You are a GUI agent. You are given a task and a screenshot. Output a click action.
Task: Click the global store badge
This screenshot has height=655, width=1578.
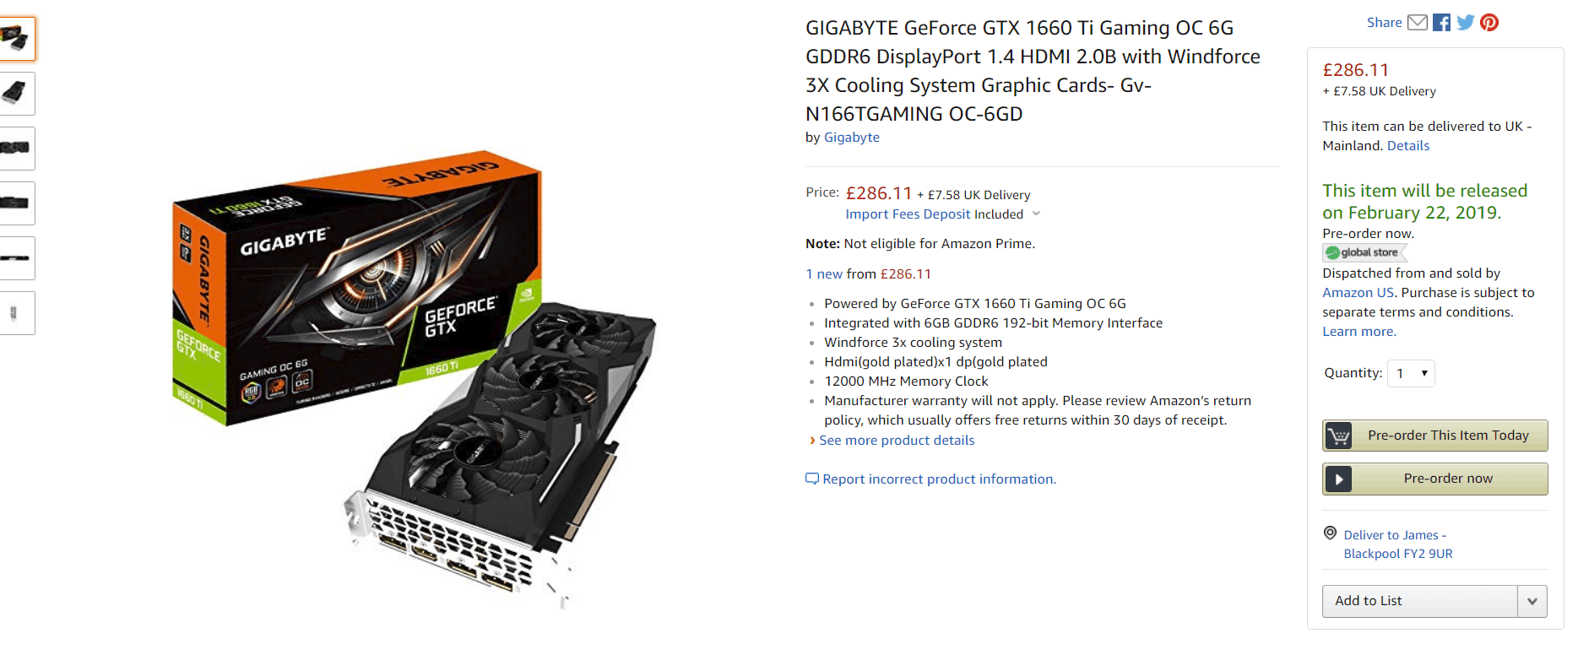pos(1364,252)
